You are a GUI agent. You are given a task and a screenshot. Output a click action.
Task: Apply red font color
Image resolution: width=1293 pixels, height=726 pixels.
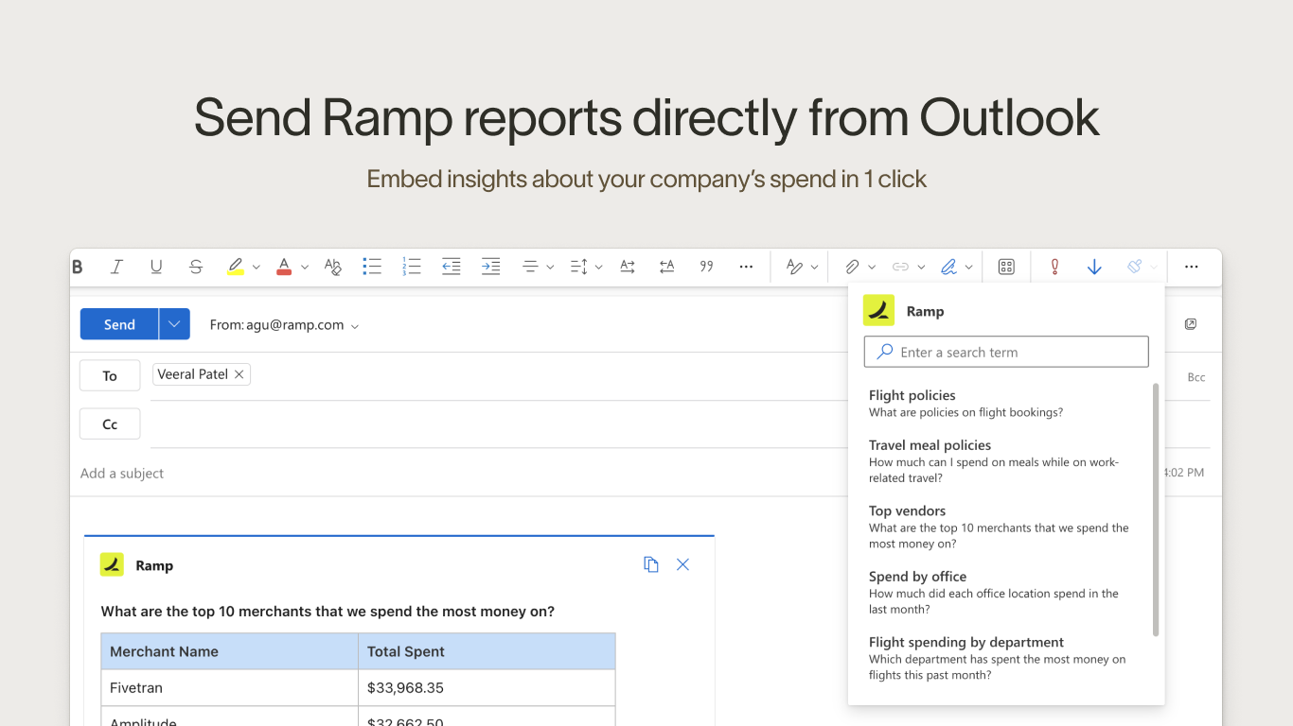[x=284, y=268]
